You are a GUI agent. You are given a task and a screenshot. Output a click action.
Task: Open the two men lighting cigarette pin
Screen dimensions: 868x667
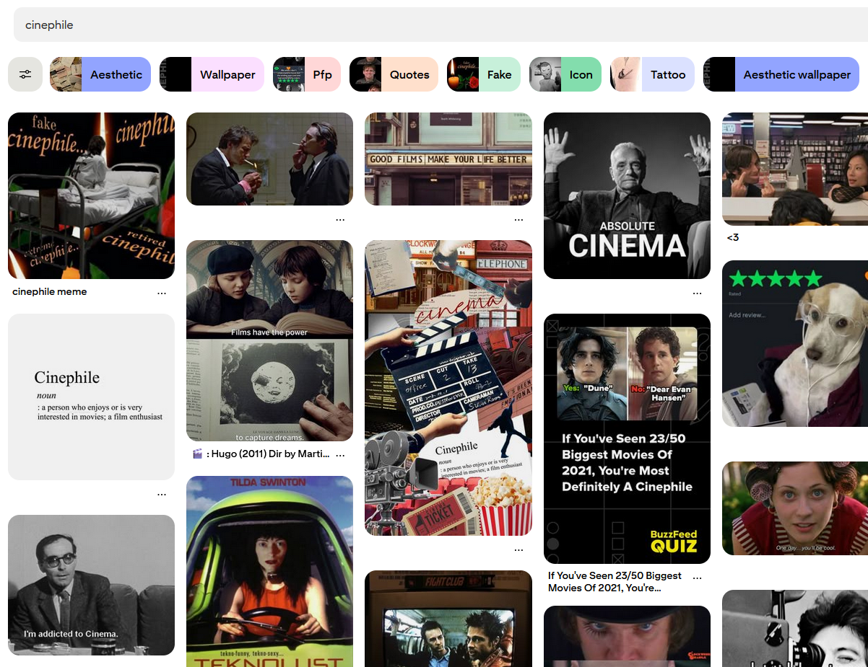pos(269,159)
